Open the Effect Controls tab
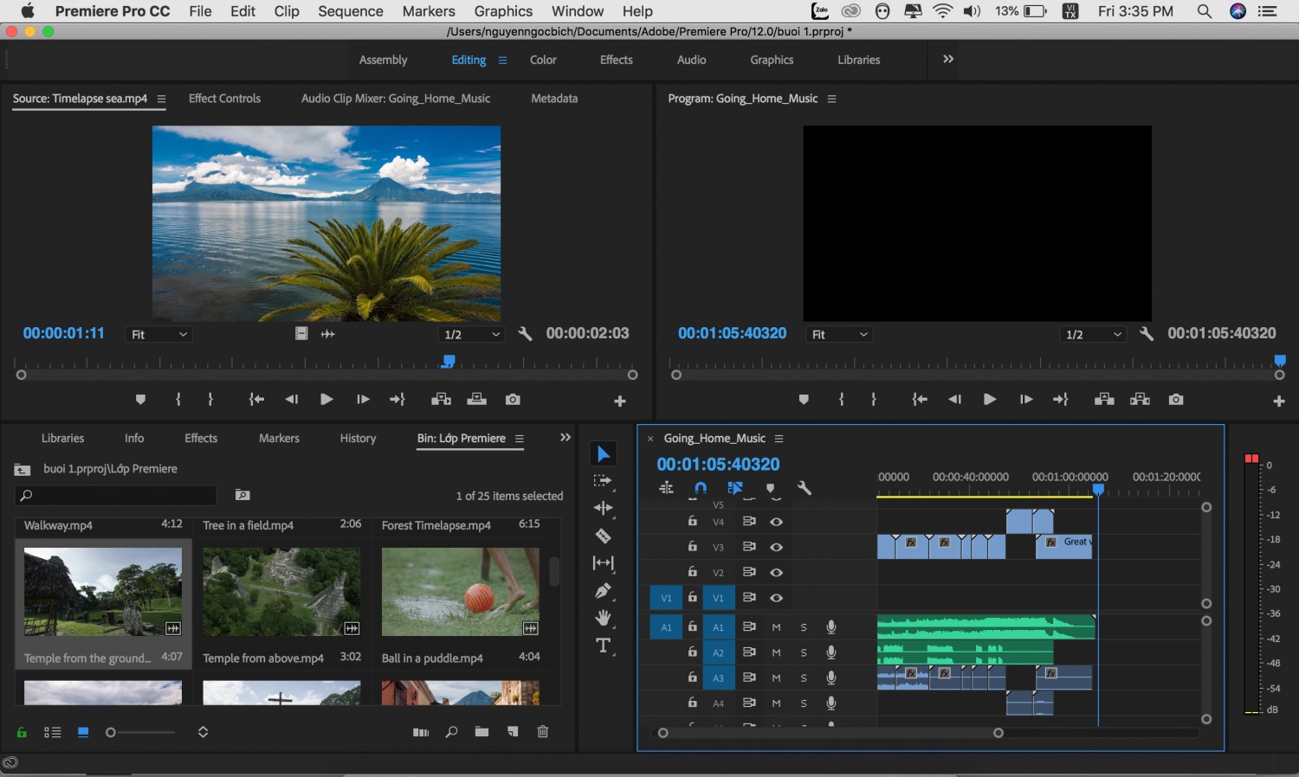Viewport: 1299px width, 777px height. 224,98
